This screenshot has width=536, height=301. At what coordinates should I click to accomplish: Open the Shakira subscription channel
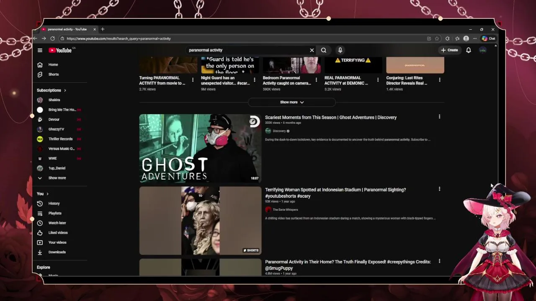54,100
